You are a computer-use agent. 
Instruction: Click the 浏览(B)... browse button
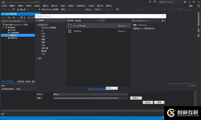136,98
